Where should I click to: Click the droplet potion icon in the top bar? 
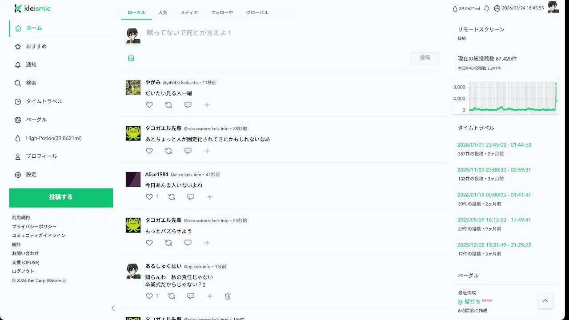(455, 8)
